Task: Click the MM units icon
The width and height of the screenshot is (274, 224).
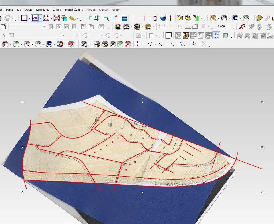Action: [x=148, y=27]
